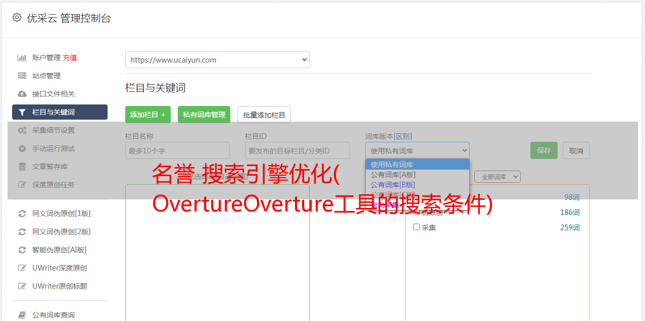Click the green 添加栏目 + button
This screenshot has width=645, height=321.
[148, 115]
